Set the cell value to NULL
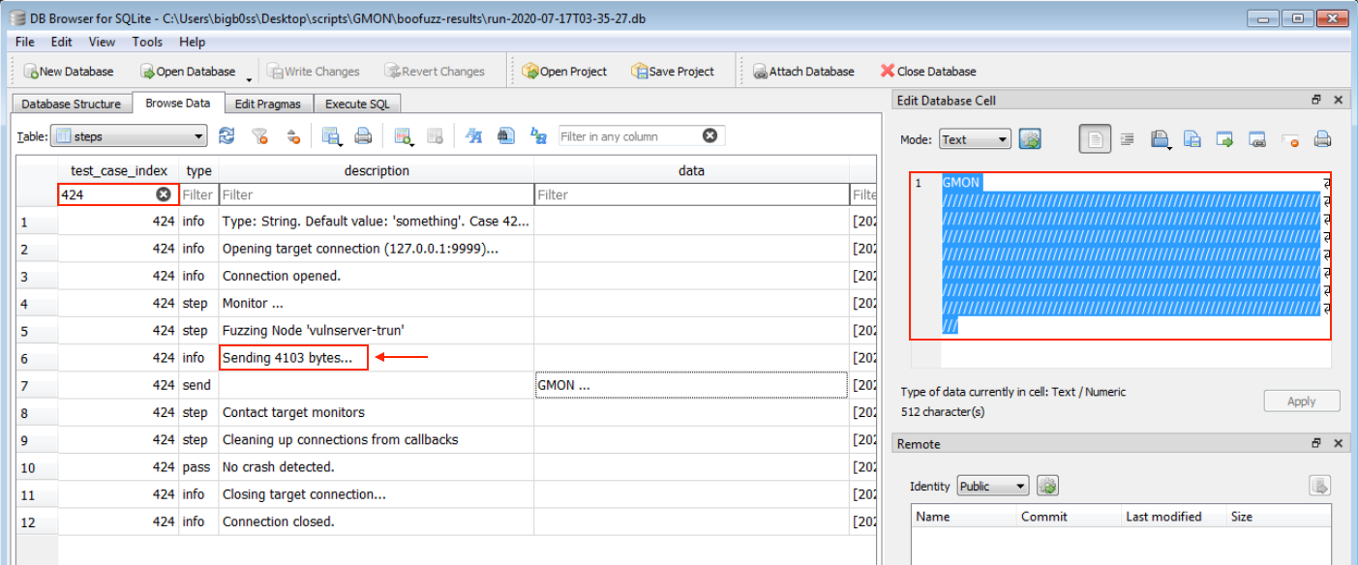Viewport: 1358px width, 565px height. coord(1289,138)
